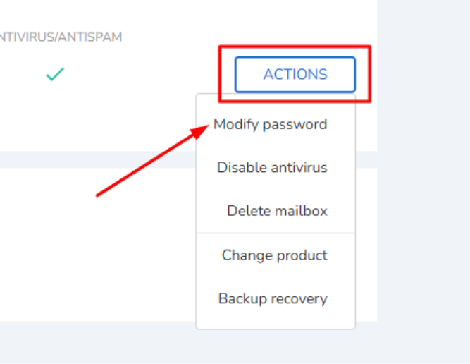Select Modify password from the menu
Viewport: 470px width, 364px height.
pyautogui.click(x=270, y=124)
